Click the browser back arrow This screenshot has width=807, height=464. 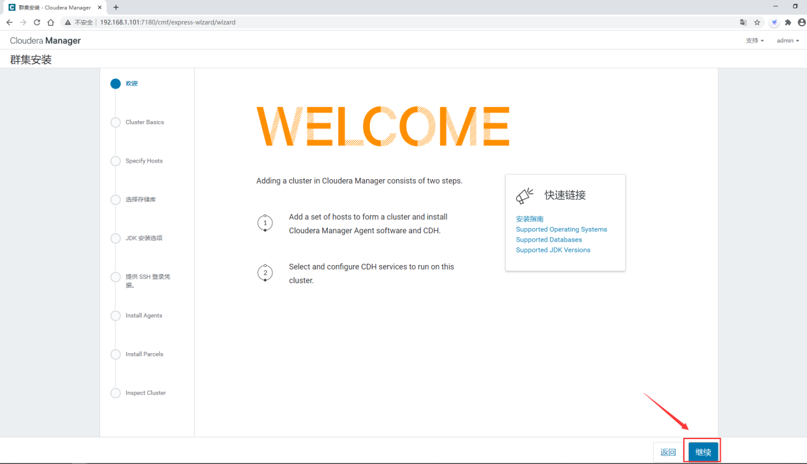pyautogui.click(x=9, y=22)
